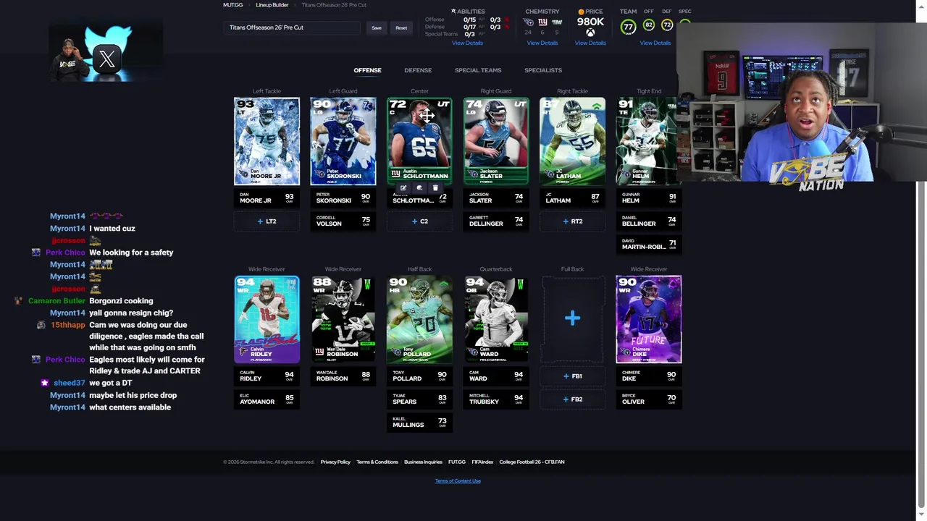Image resolution: width=927 pixels, height=521 pixels.
Task: Select Cam Ward quarterback card
Action: tap(496, 319)
